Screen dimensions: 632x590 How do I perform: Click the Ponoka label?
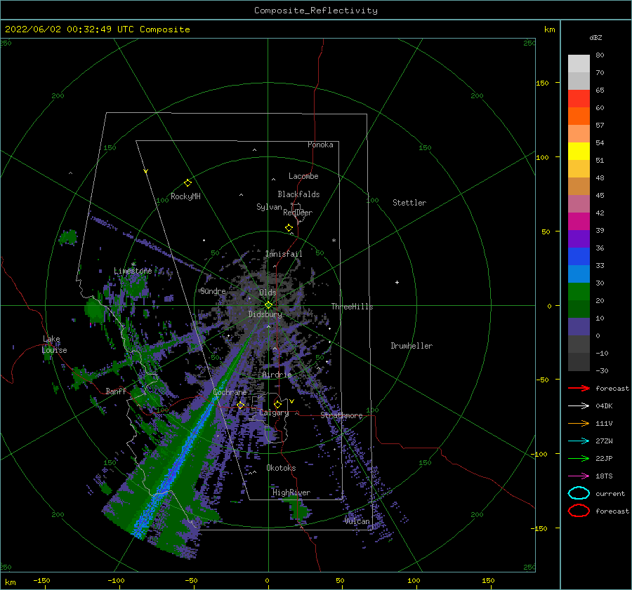(x=320, y=145)
